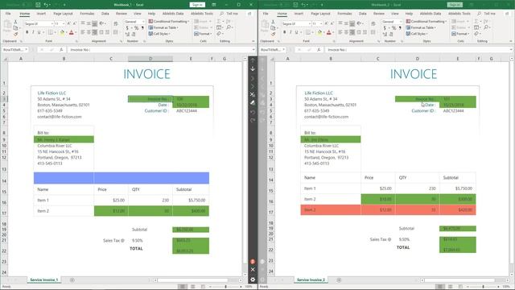Image resolution: width=515 pixels, height=290 pixels.
Task: Open Name Box dropdown in Workbook 1
Action: (x=26, y=50)
